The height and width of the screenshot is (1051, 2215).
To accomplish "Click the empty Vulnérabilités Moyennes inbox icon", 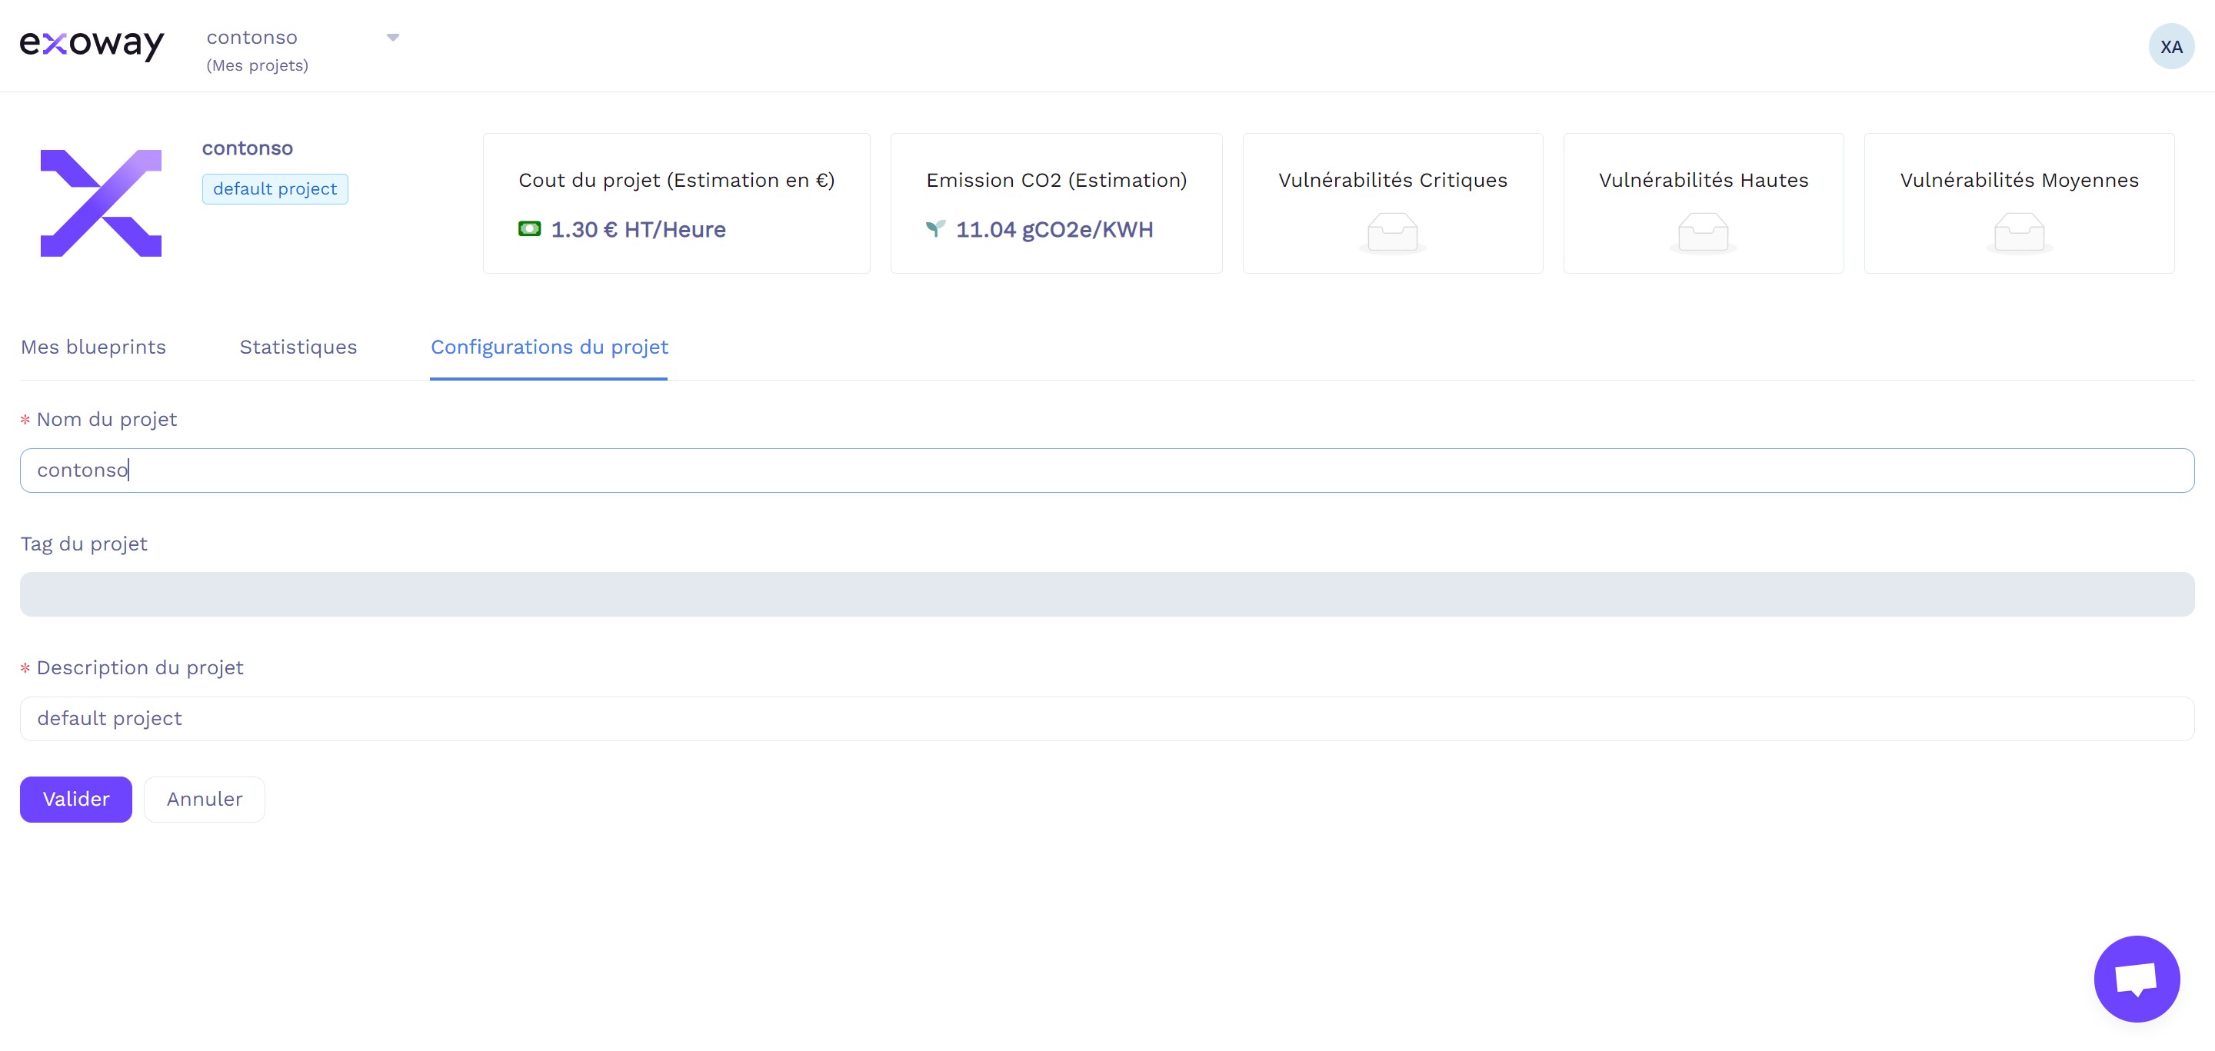I will click(x=2018, y=233).
